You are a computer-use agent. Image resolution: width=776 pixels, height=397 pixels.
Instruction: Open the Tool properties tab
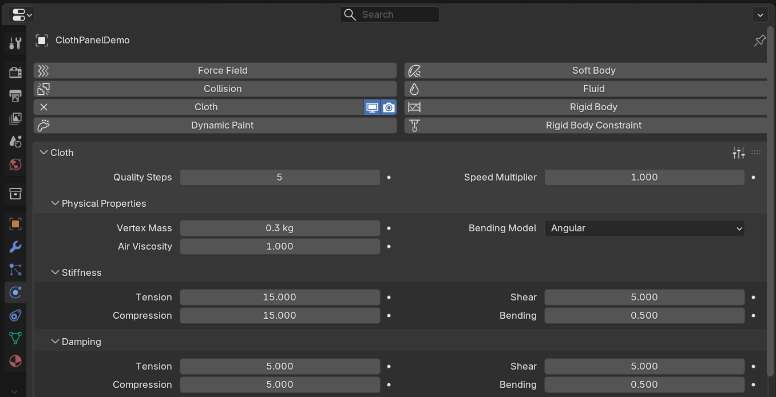[15, 43]
